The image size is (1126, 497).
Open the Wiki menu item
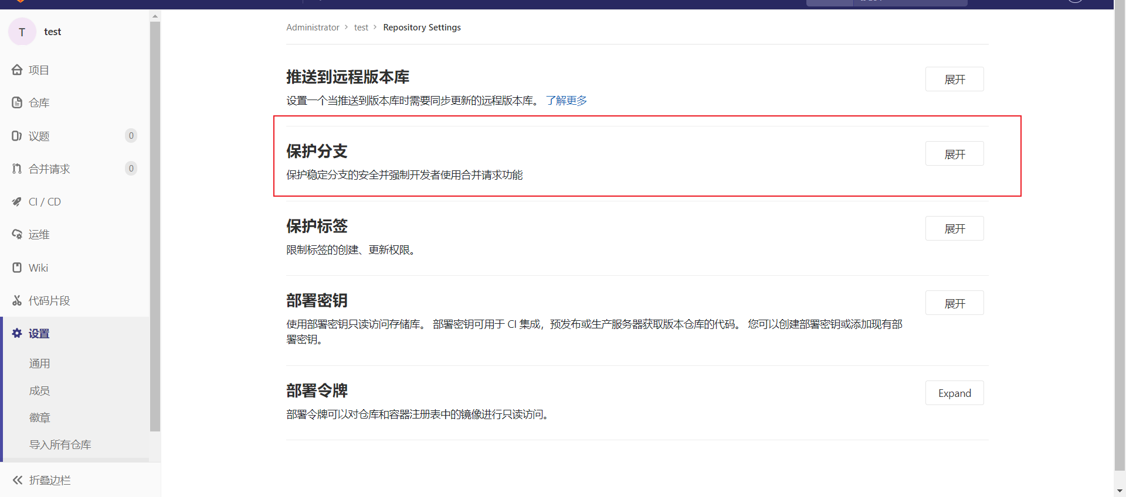tap(74, 268)
